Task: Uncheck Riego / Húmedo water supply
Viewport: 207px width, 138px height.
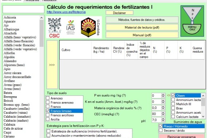Action: coord(161,126)
